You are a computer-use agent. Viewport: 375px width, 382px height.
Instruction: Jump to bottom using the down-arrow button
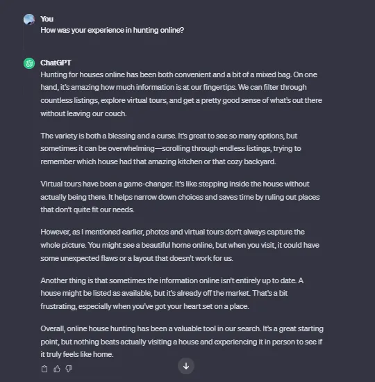[186, 366]
